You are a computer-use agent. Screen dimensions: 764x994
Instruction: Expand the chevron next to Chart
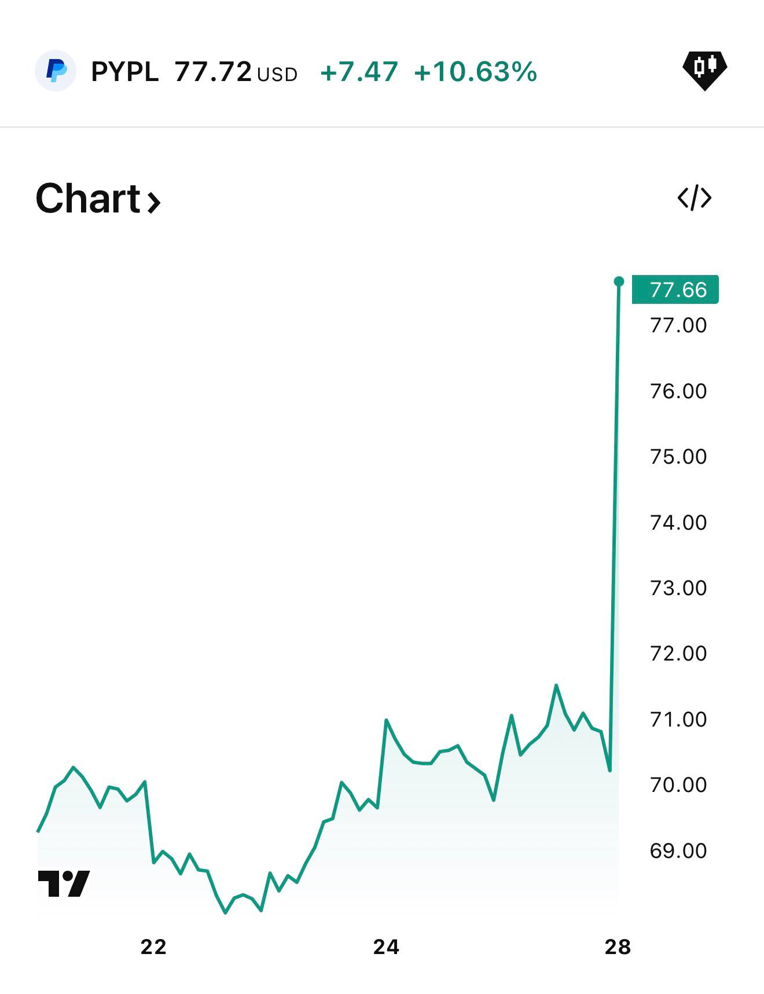coord(153,201)
